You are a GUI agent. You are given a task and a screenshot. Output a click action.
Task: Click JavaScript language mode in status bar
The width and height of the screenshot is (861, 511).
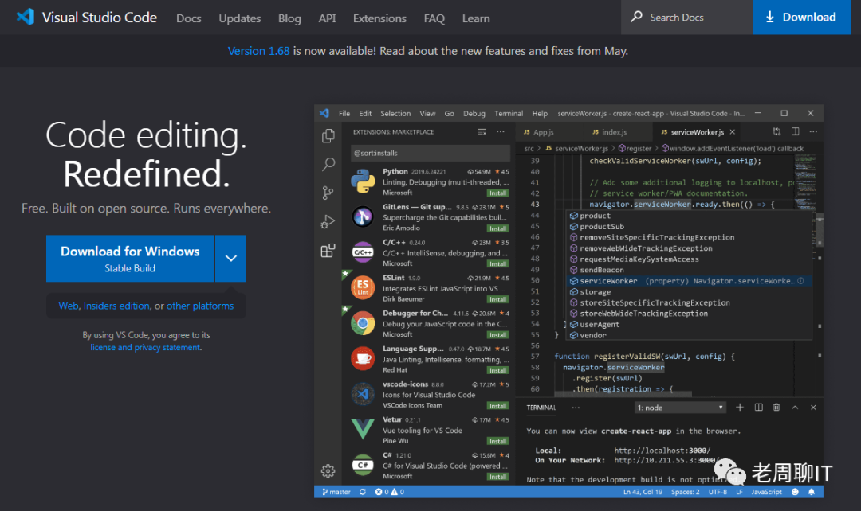(x=767, y=492)
